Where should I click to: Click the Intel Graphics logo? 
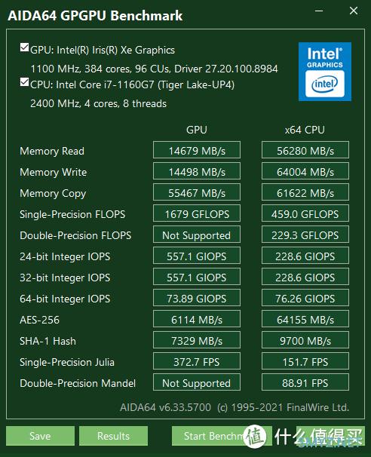tap(325, 72)
